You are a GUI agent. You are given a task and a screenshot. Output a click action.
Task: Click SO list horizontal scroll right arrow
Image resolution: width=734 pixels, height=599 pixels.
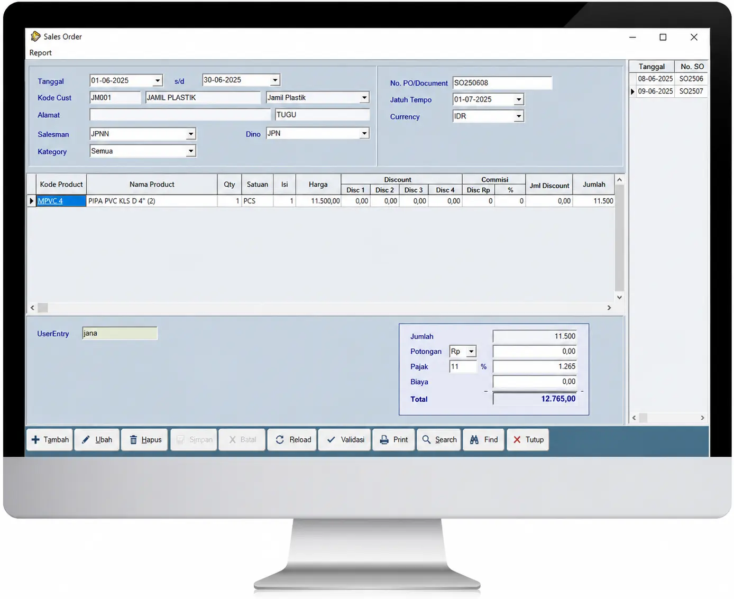pyautogui.click(x=702, y=418)
